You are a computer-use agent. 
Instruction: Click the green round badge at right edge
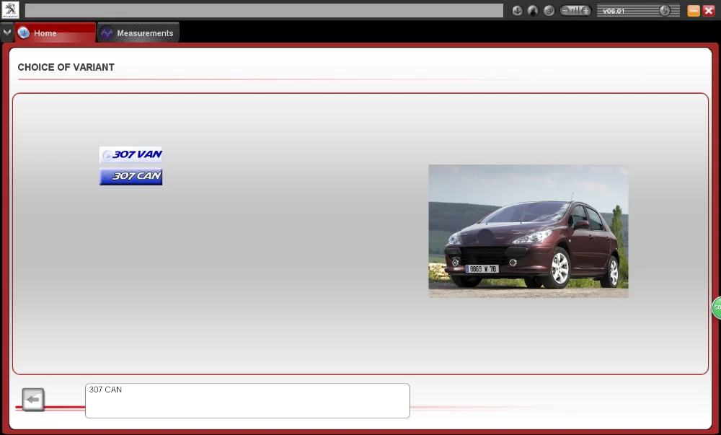pyautogui.click(x=717, y=307)
